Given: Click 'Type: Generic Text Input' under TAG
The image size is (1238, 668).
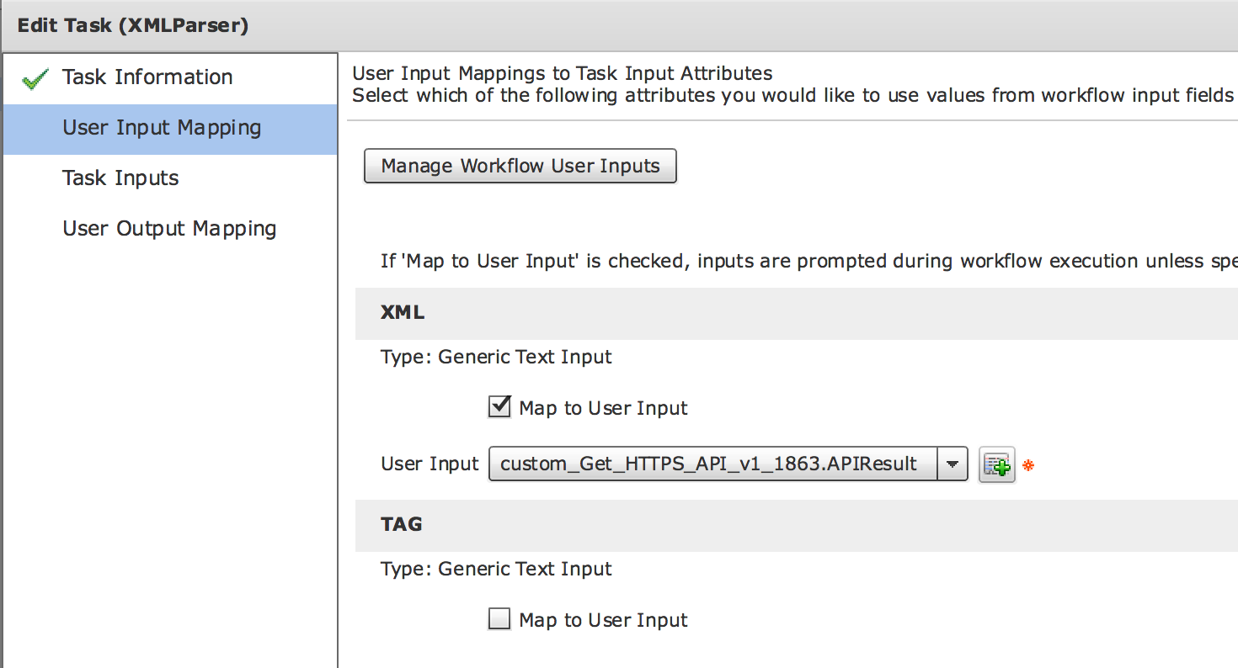Looking at the screenshot, I should [x=496, y=569].
